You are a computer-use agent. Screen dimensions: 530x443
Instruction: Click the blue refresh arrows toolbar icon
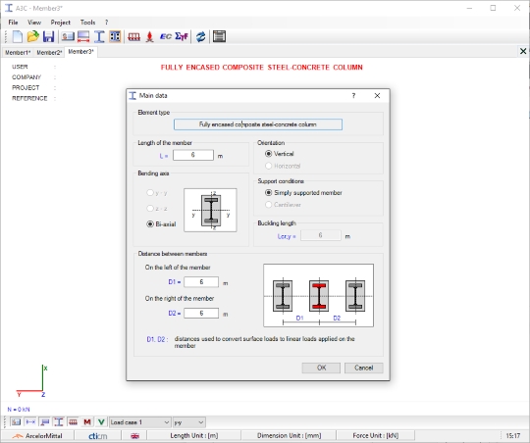tap(201, 36)
